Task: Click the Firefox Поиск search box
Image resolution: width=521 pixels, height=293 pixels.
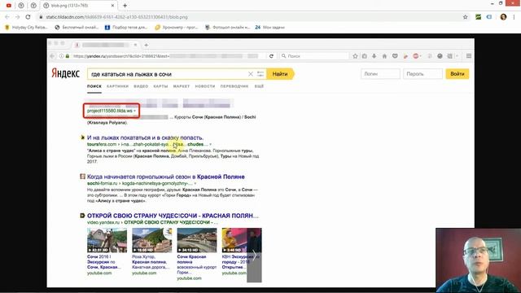Action: (x=314, y=56)
